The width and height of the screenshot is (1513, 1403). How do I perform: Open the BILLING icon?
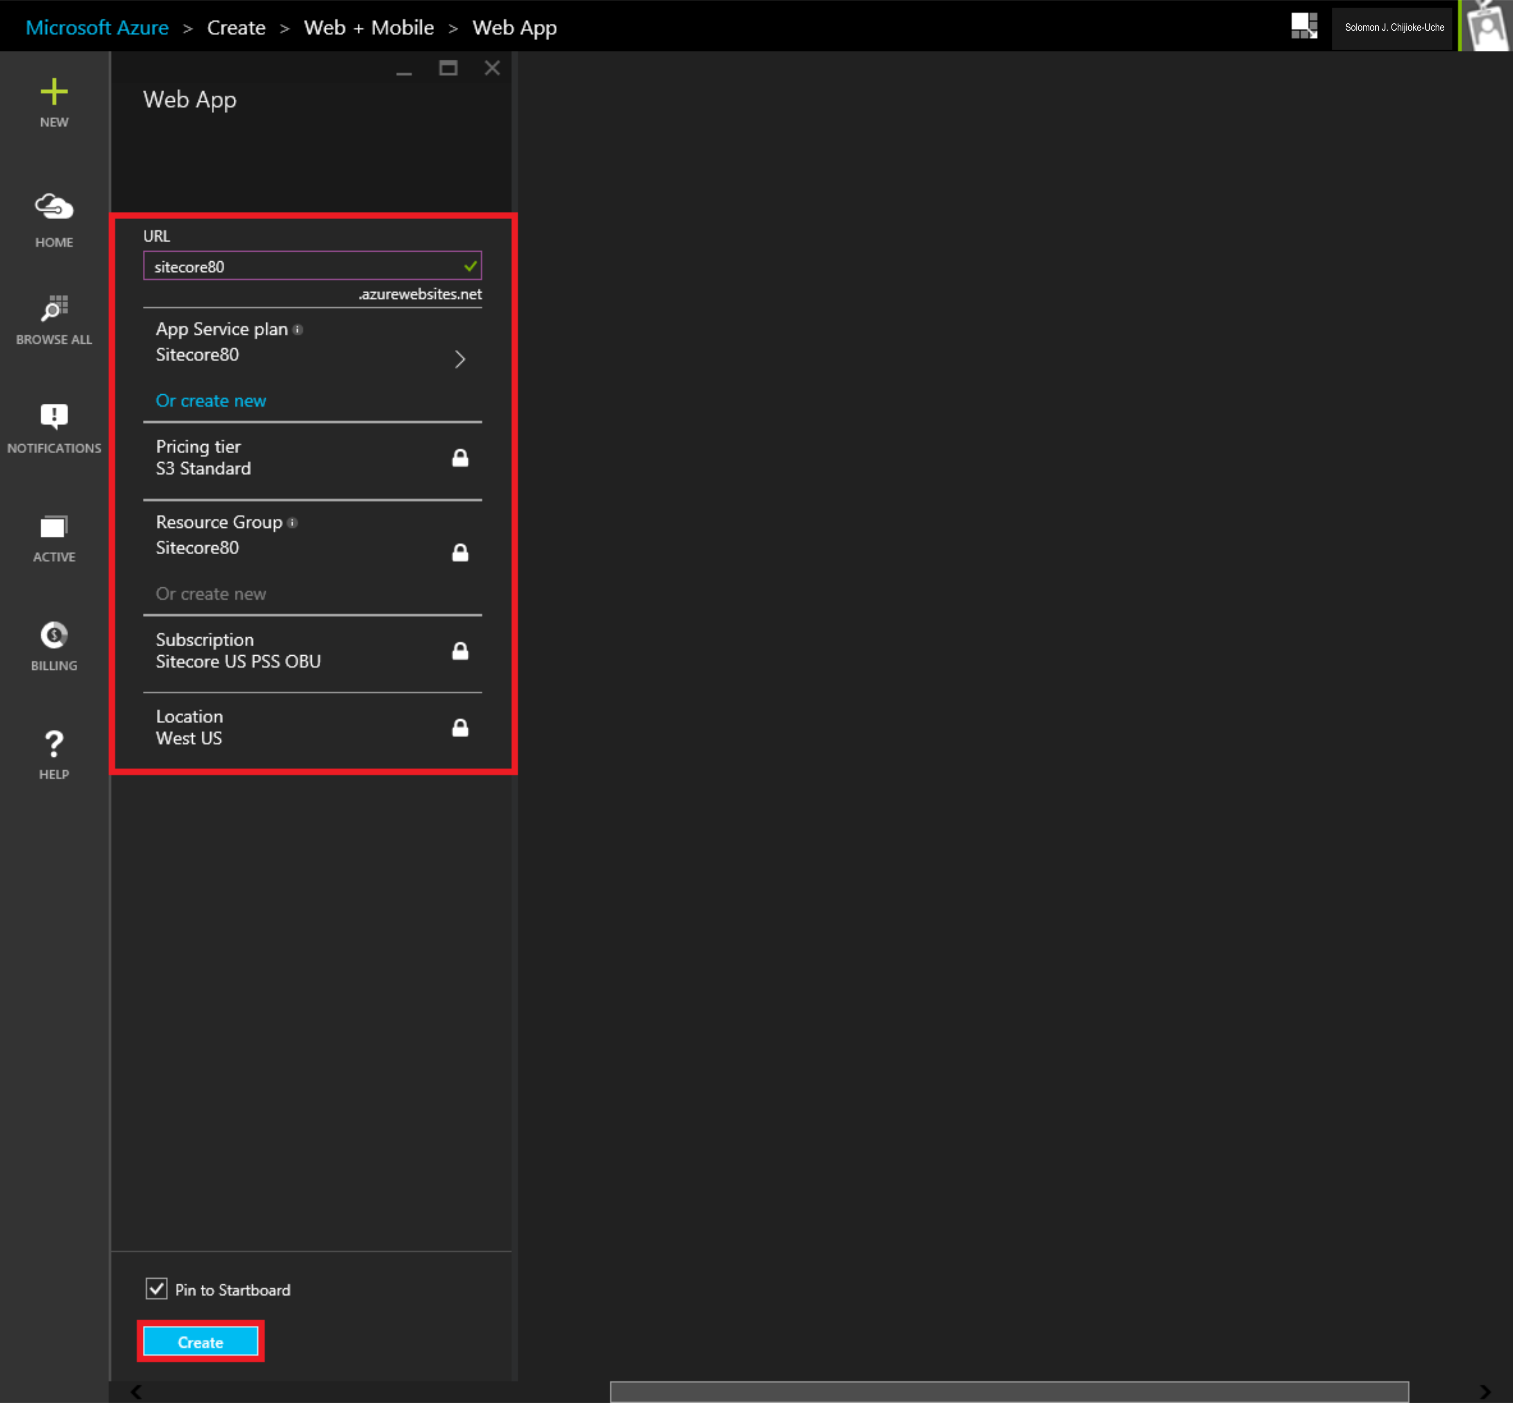54,635
